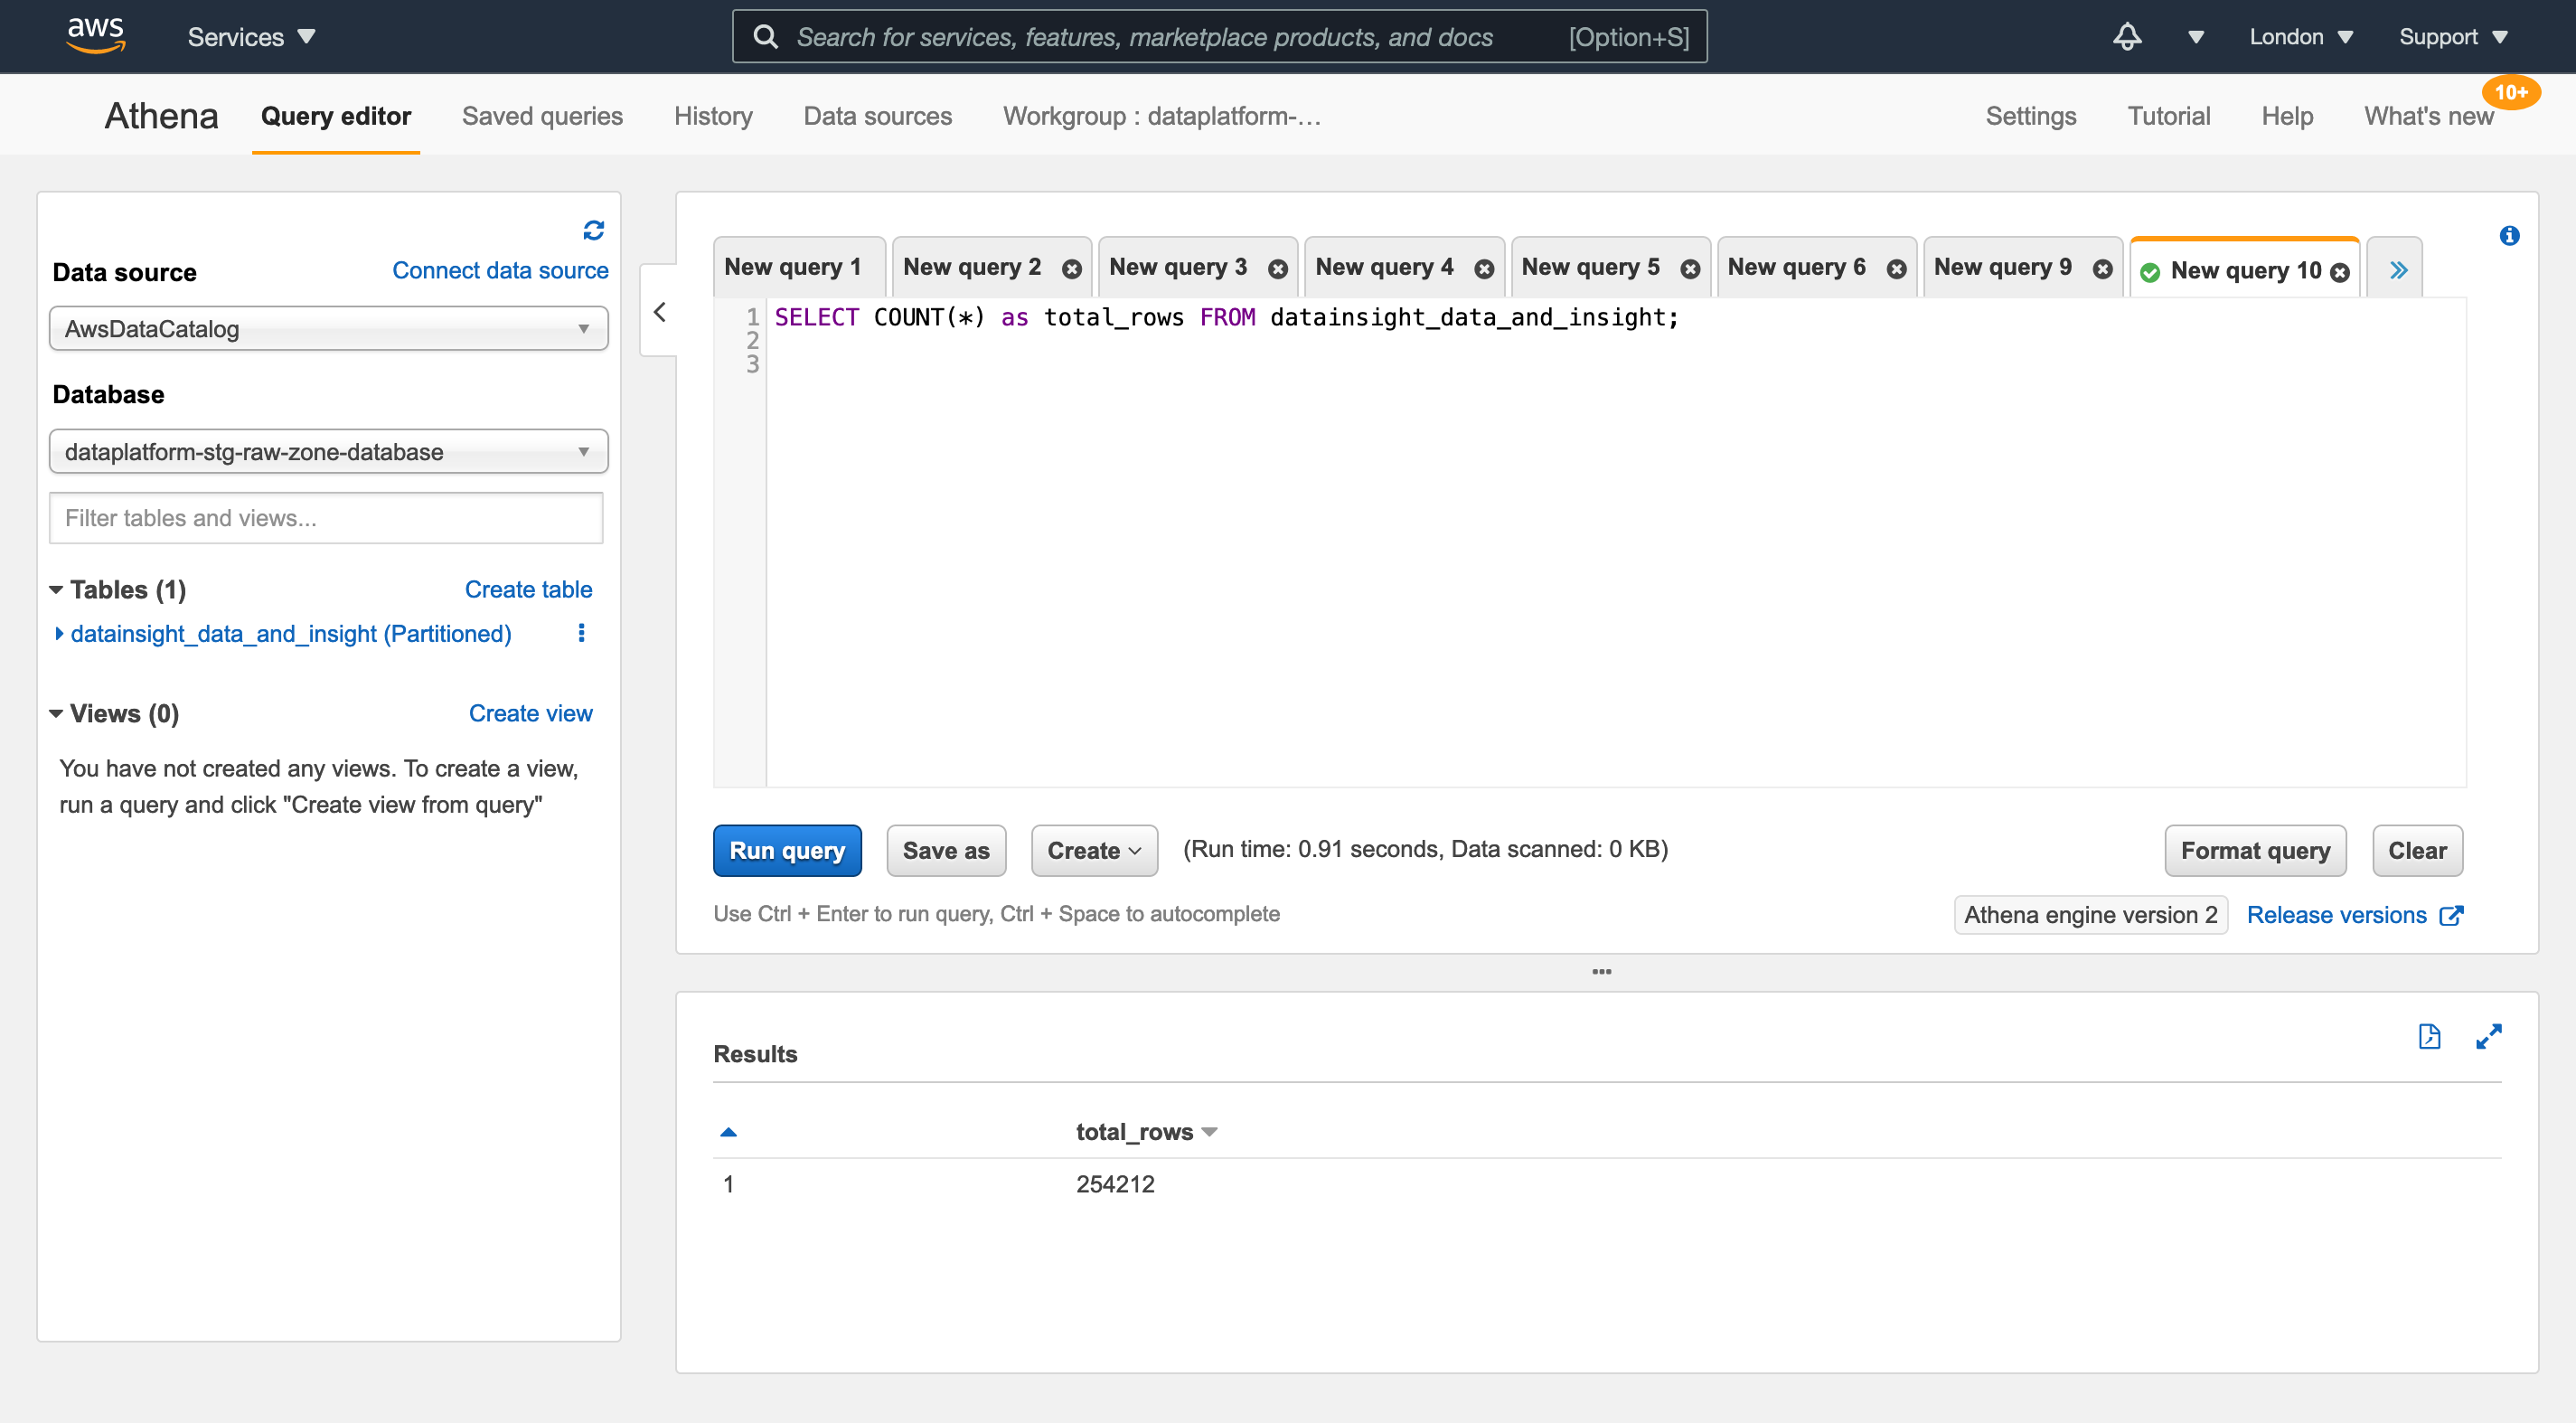Open What's new updates

tap(2428, 116)
